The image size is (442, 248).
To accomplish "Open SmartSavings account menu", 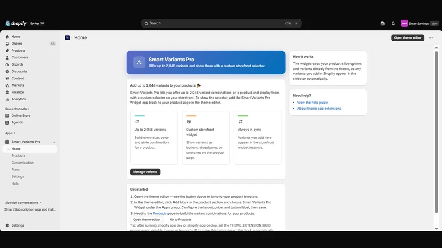I will tap(419, 24).
